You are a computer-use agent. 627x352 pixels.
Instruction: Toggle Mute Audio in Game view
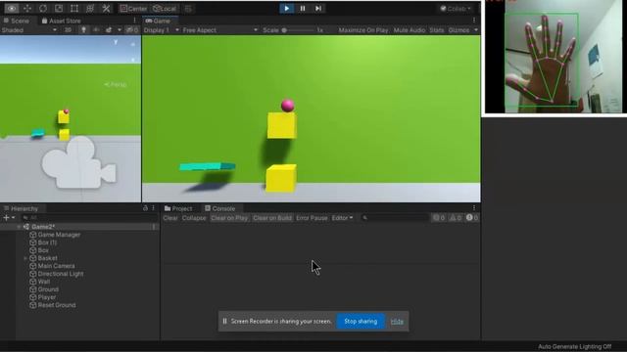[x=410, y=30]
